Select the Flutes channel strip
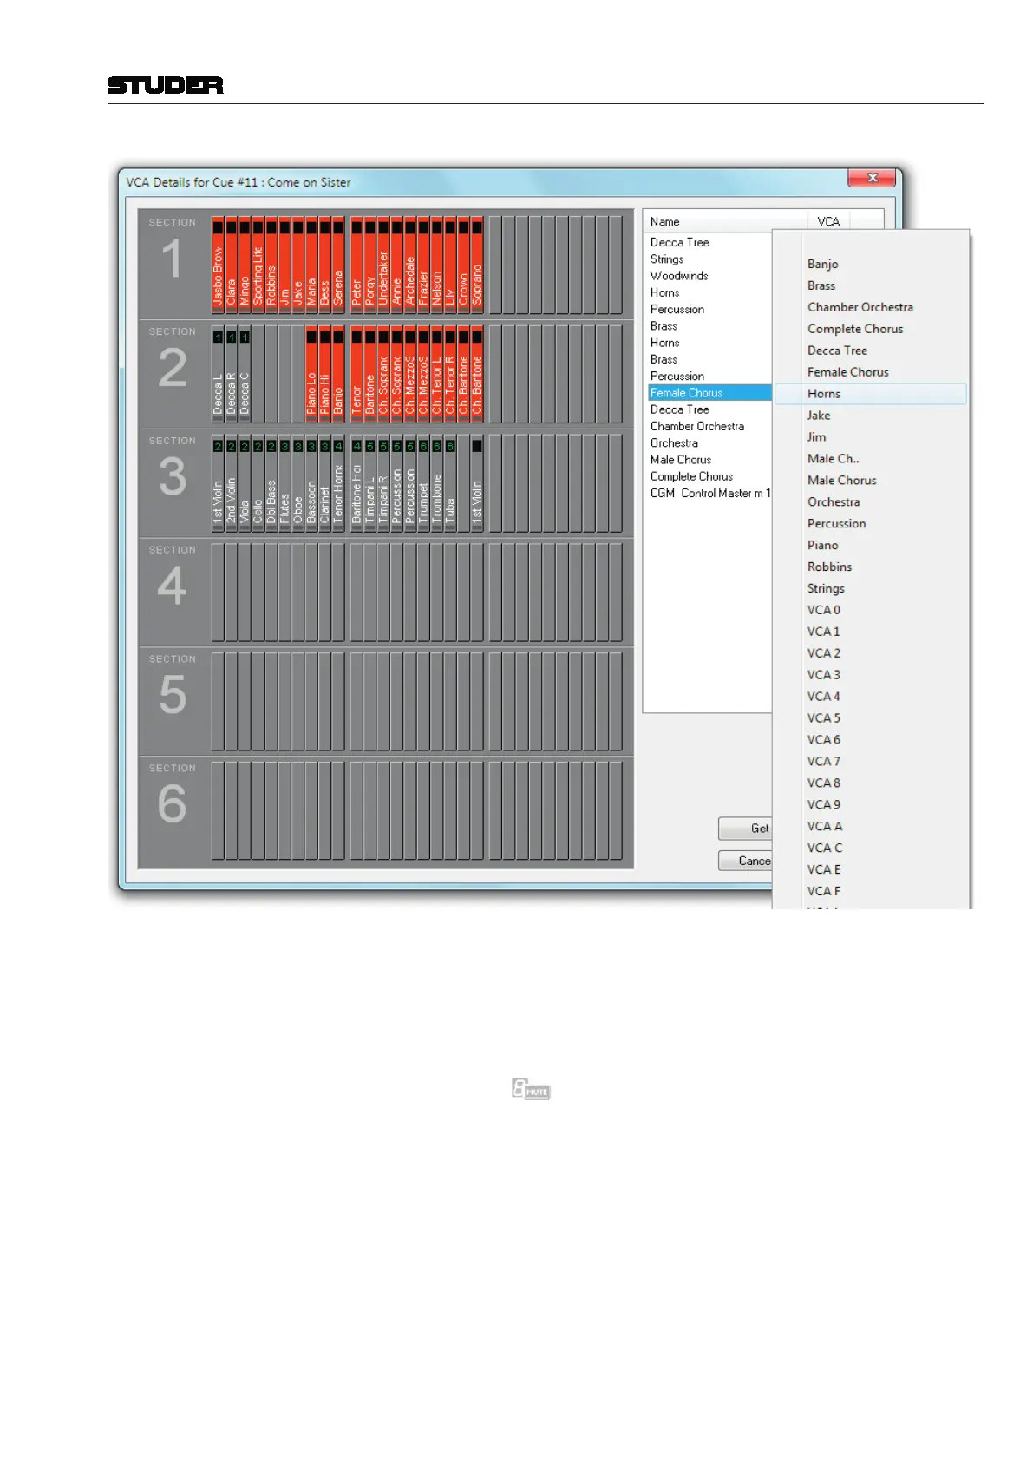The image size is (1033, 1461). tap(284, 483)
